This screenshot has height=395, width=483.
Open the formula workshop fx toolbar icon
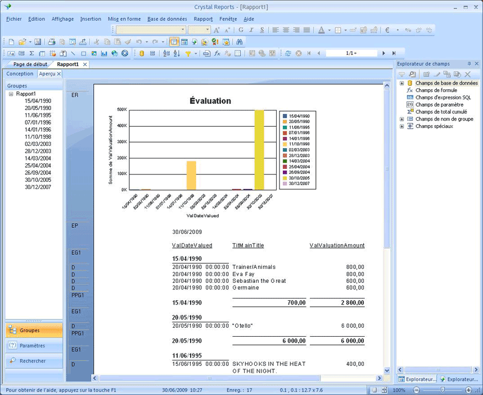tap(218, 53)
